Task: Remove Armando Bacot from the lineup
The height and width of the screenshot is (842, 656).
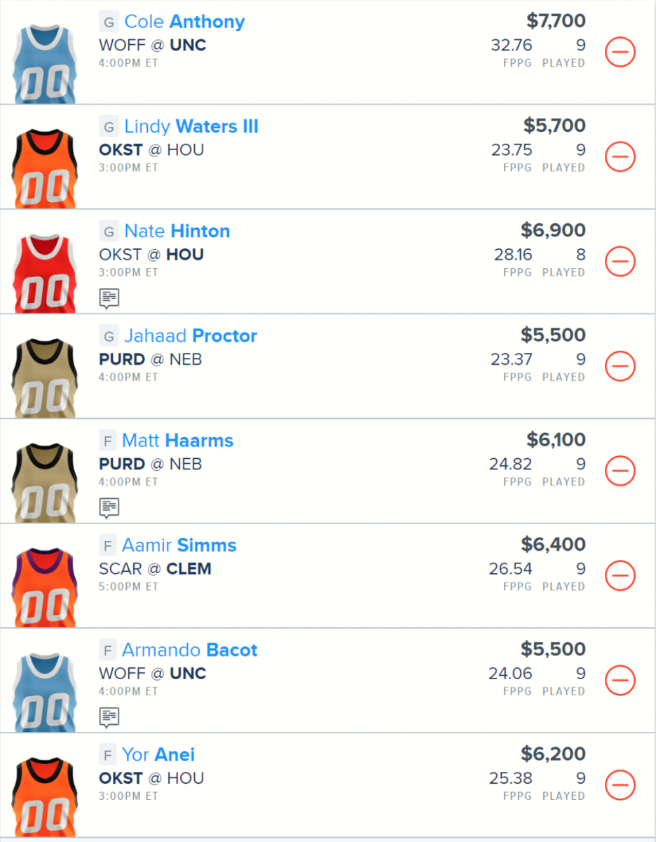Action: click(620, 680)
